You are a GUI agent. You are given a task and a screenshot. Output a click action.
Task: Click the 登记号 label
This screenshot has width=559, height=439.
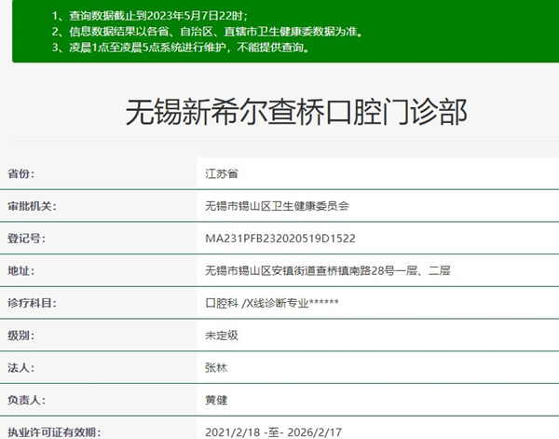26,239
